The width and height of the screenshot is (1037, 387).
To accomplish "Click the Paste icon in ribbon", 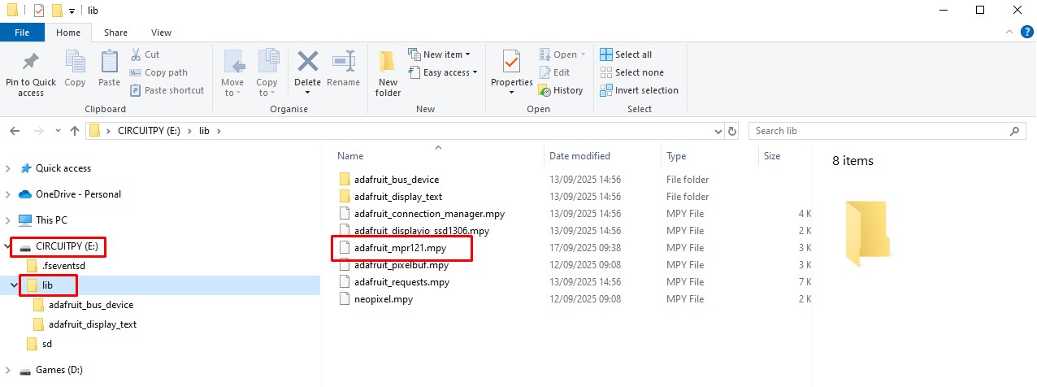I will click(109, 63).
